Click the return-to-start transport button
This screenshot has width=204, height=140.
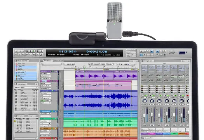tap(27, 51)
